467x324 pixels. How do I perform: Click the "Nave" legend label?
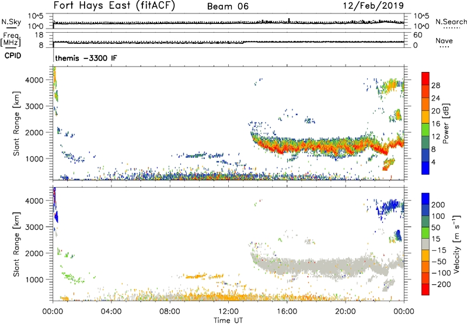coord(444,41)
